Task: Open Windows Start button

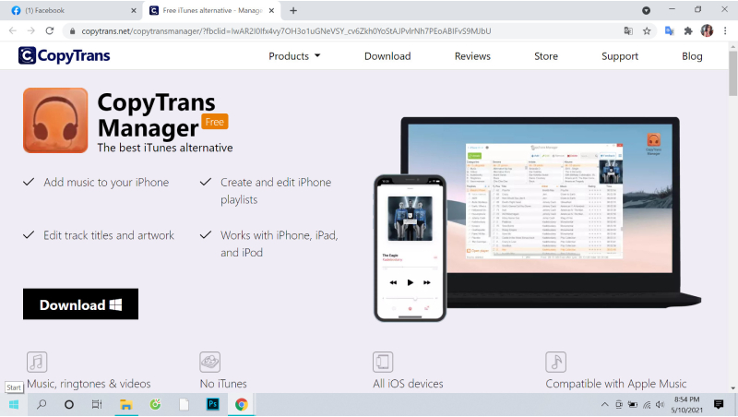Action: coord(14,404)
